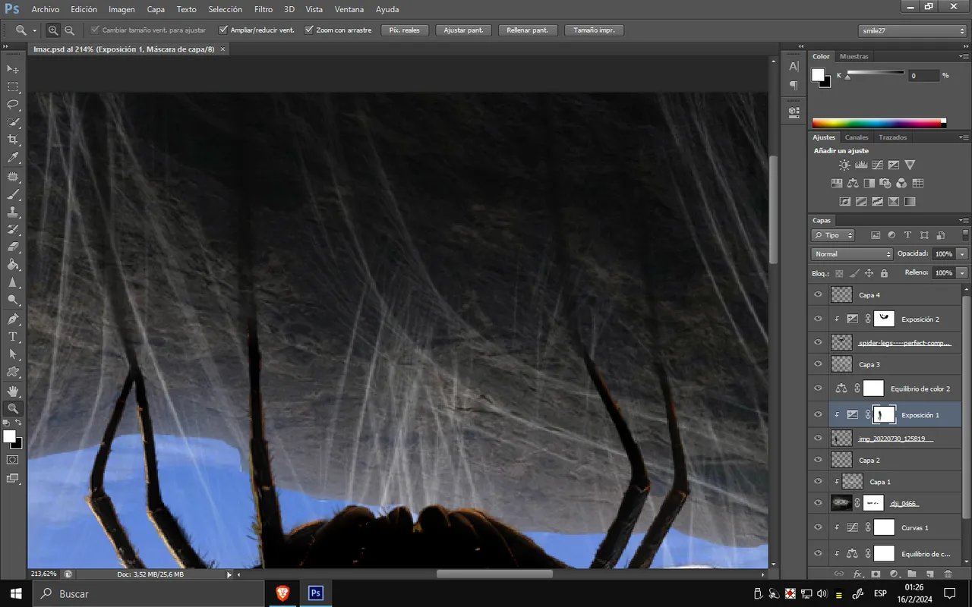Screen dimensions: 972x607
Task: Click the 'Rellenar pant.' button
Action: click(x=528, y=30)
